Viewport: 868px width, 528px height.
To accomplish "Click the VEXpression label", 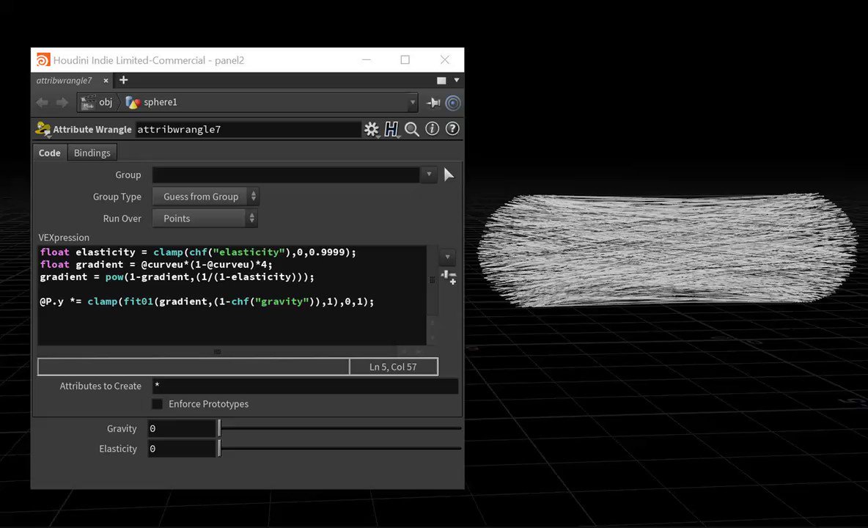I will pos(64,238).
